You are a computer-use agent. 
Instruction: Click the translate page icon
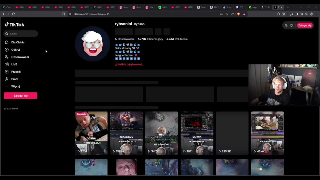click(227, 14)
